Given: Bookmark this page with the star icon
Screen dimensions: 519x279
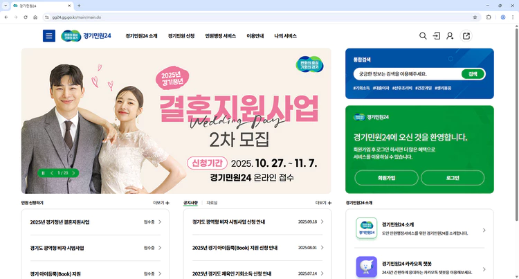Looking at the screenshot, I should tap(475, 17).
